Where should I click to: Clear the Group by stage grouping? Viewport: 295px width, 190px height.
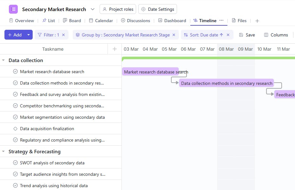point(174,35)
